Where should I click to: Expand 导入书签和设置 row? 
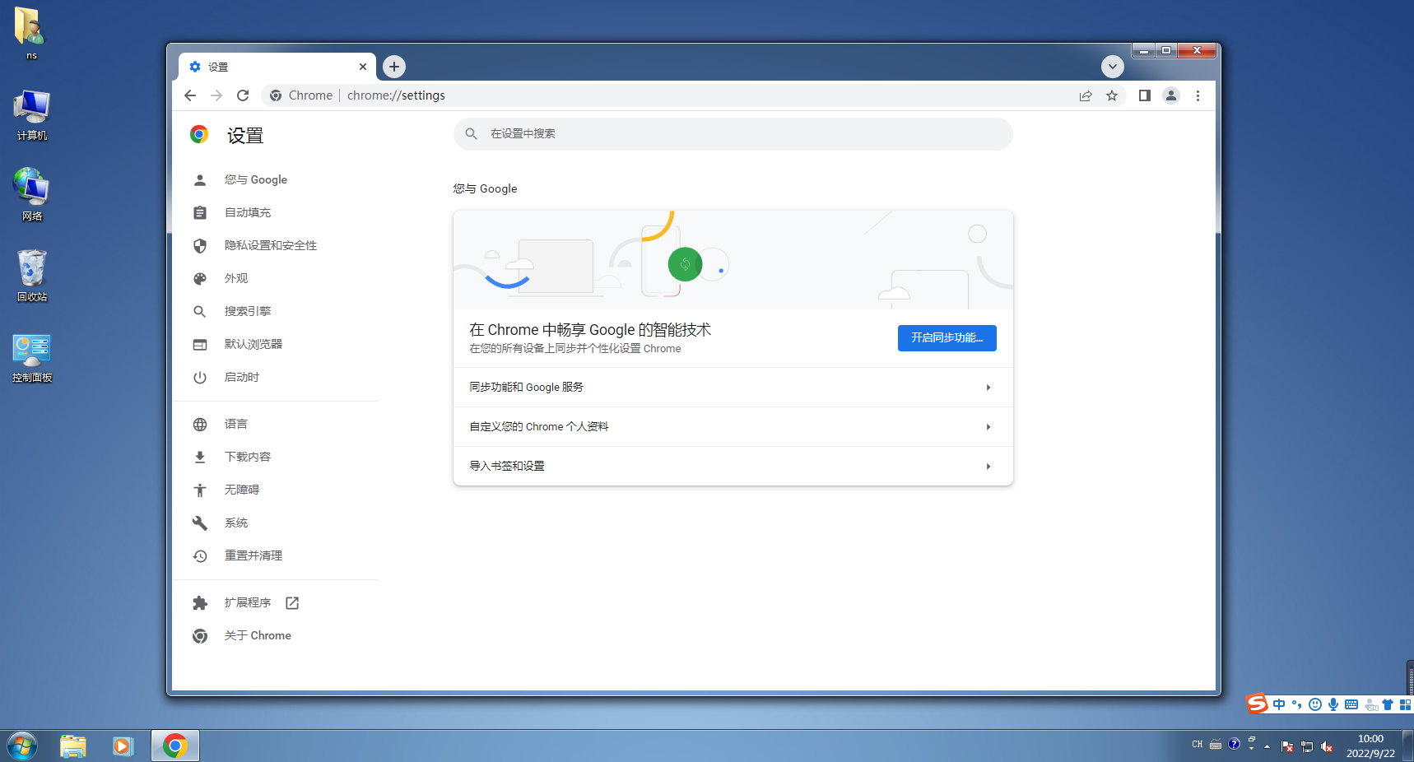733,467
